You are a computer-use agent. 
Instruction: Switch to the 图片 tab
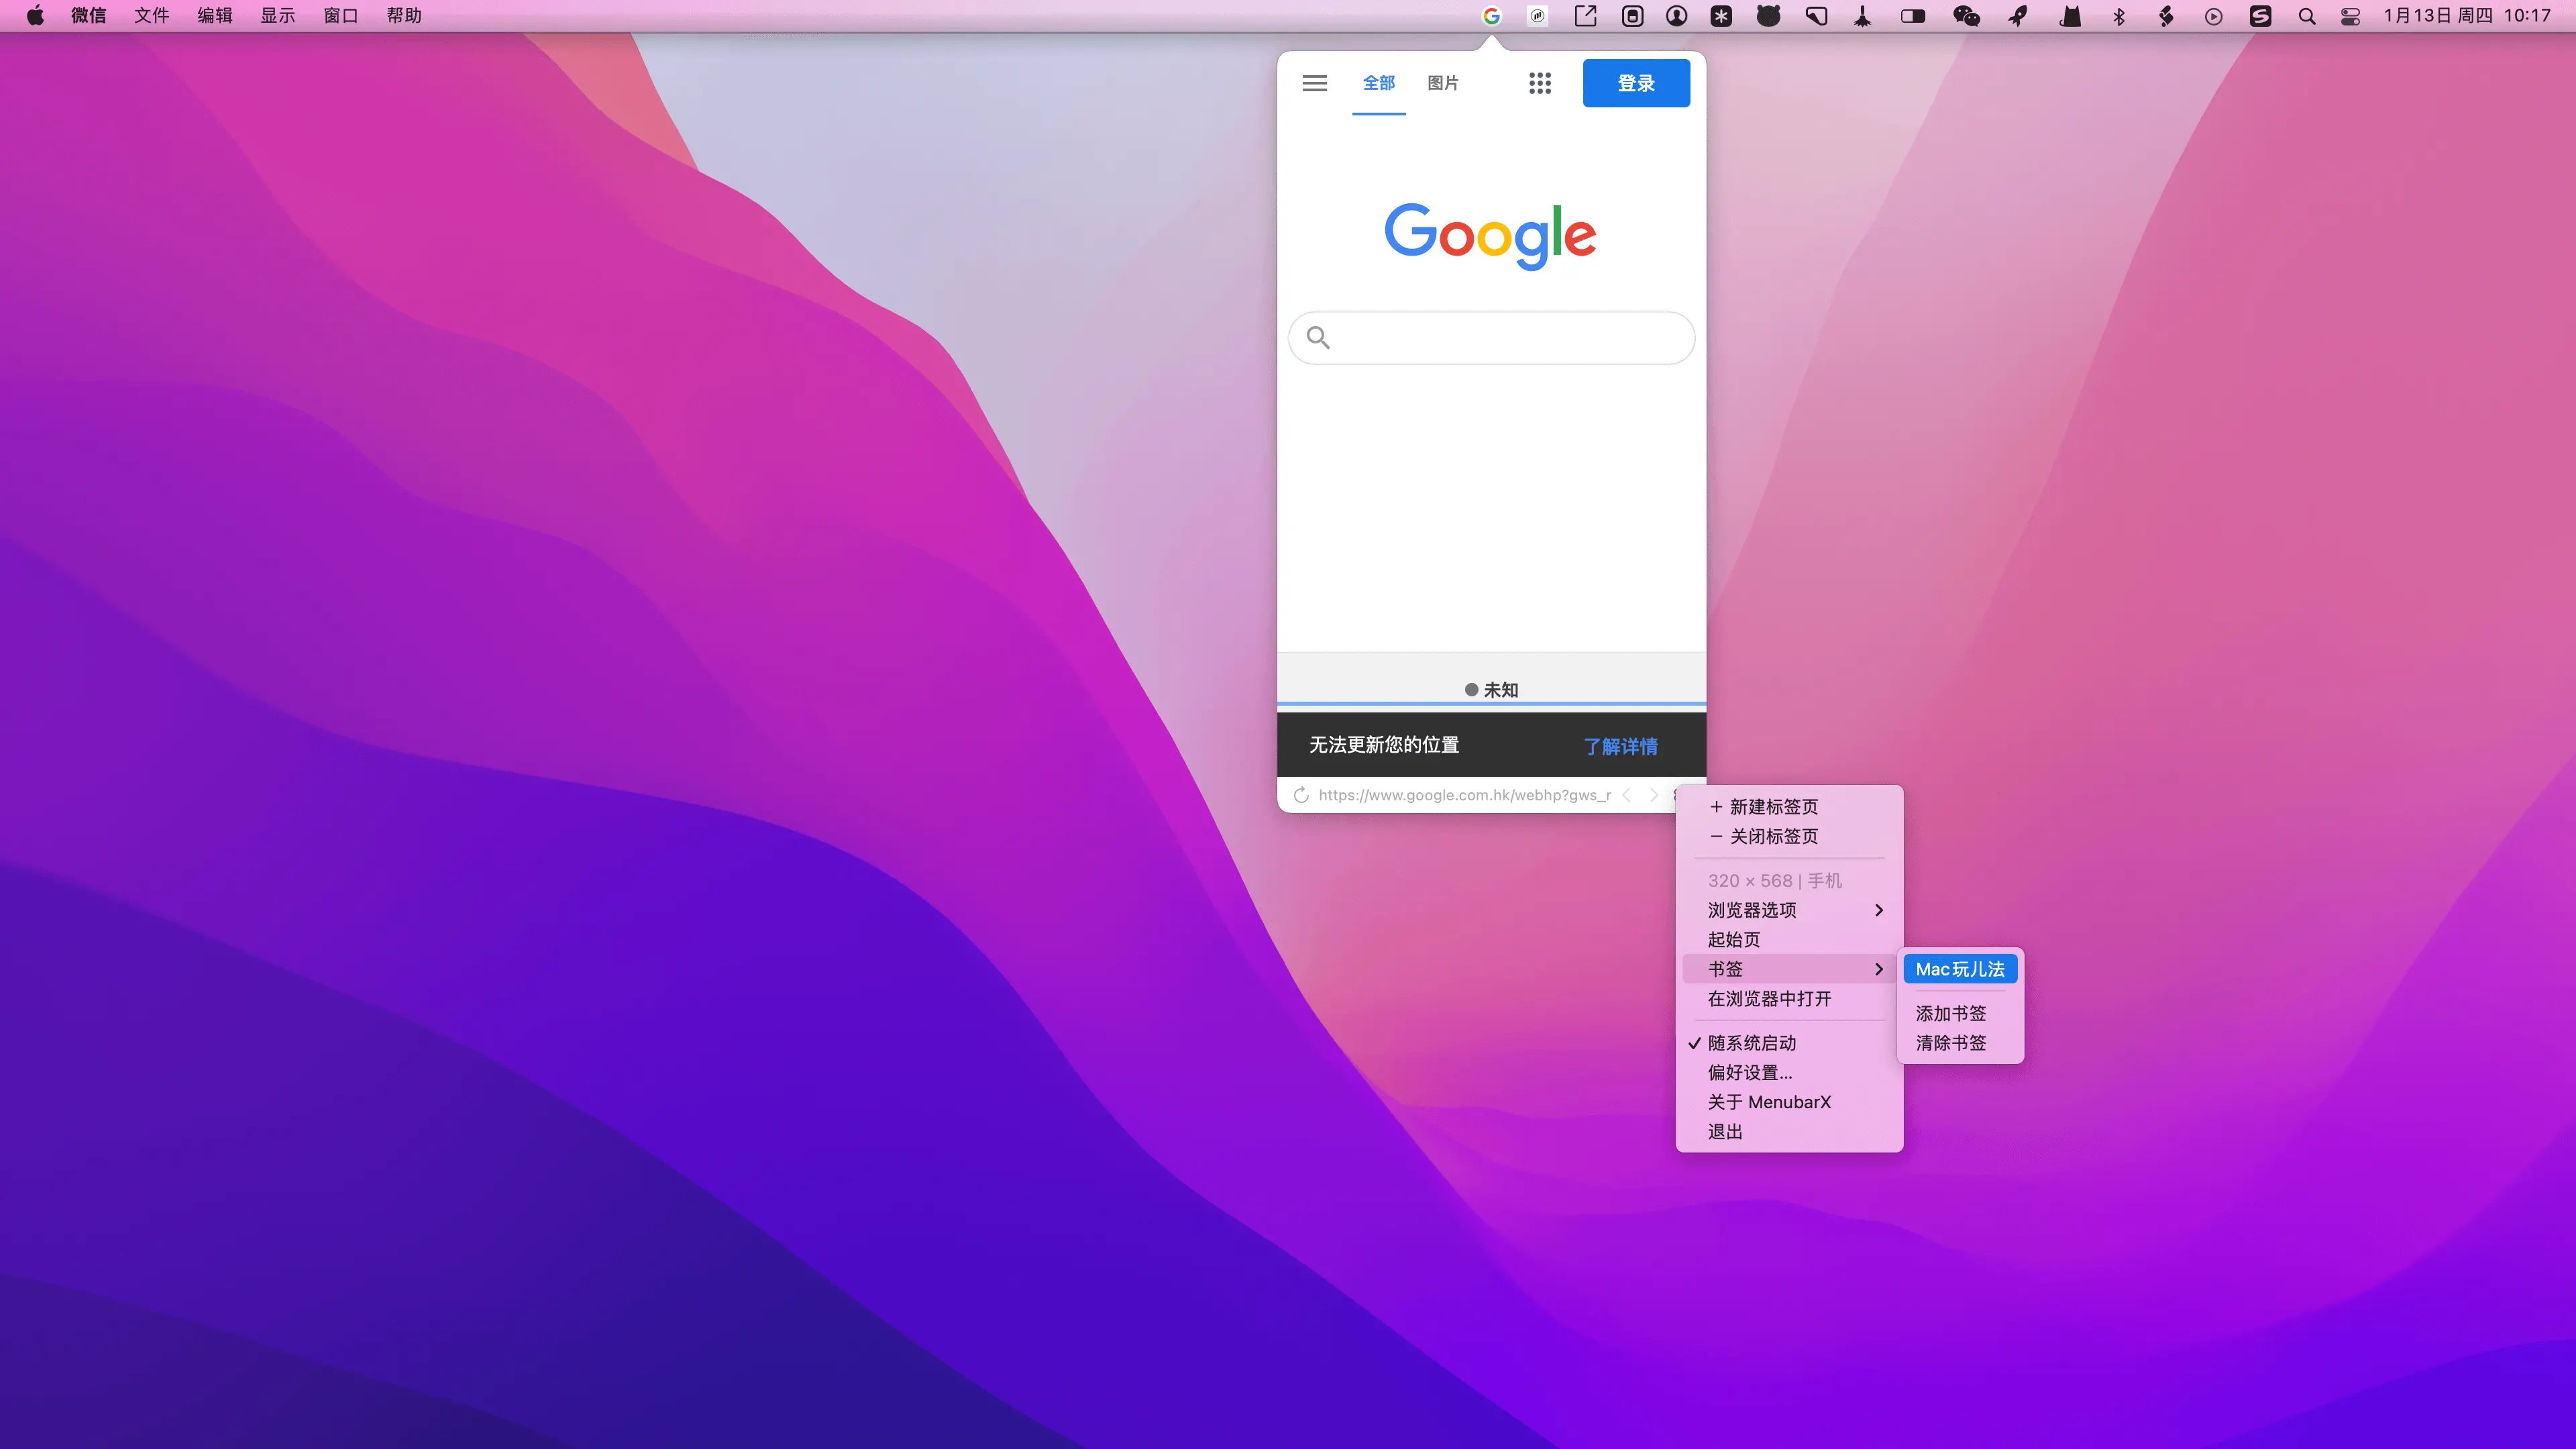point(1442,83)
